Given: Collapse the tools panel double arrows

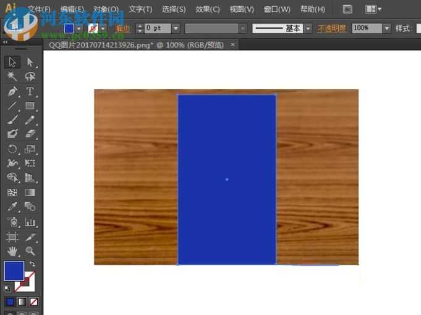Looking at the screenshot, I should (5, 42).
